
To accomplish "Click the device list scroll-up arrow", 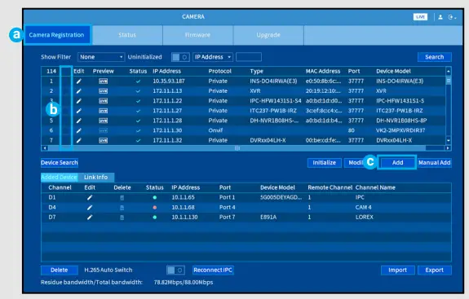I will 448,71.
